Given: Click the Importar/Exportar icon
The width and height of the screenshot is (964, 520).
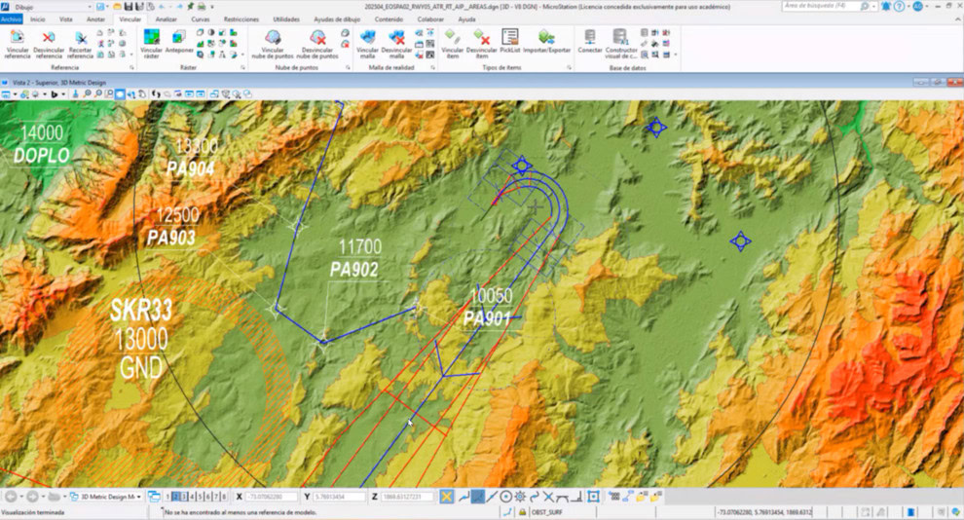Looking at the screenshot, I should point(546,37).
